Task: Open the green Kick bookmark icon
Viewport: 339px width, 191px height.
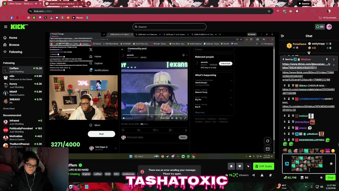Action: click(34, 18)
